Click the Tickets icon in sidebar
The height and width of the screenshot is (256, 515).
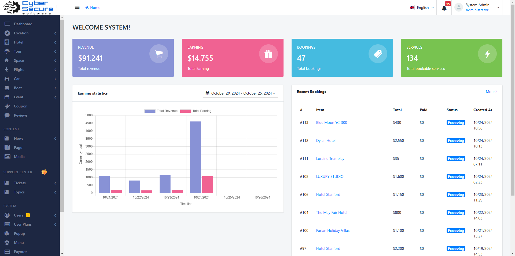pyautogui.click(x=7, y=183)
